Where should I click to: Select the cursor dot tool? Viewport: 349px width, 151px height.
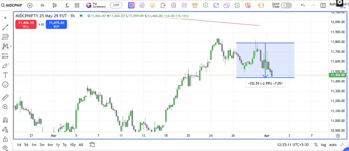point(5,18)
